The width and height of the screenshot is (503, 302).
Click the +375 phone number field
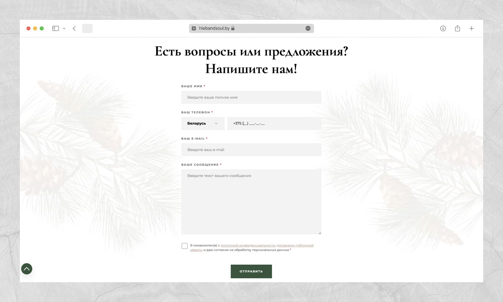tap(274, 123)
